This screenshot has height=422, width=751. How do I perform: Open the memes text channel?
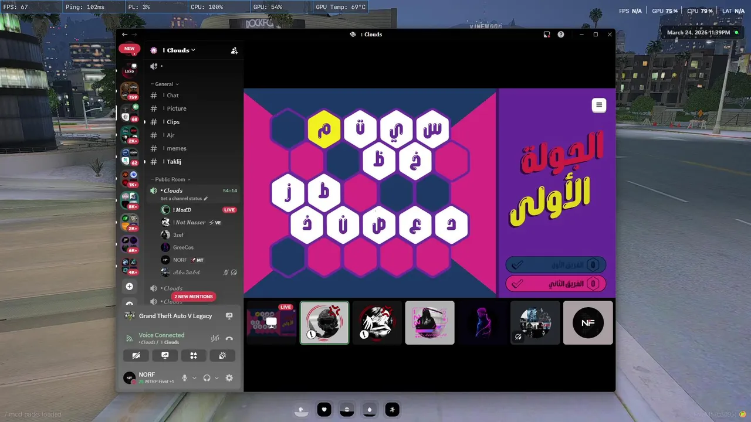194,148
